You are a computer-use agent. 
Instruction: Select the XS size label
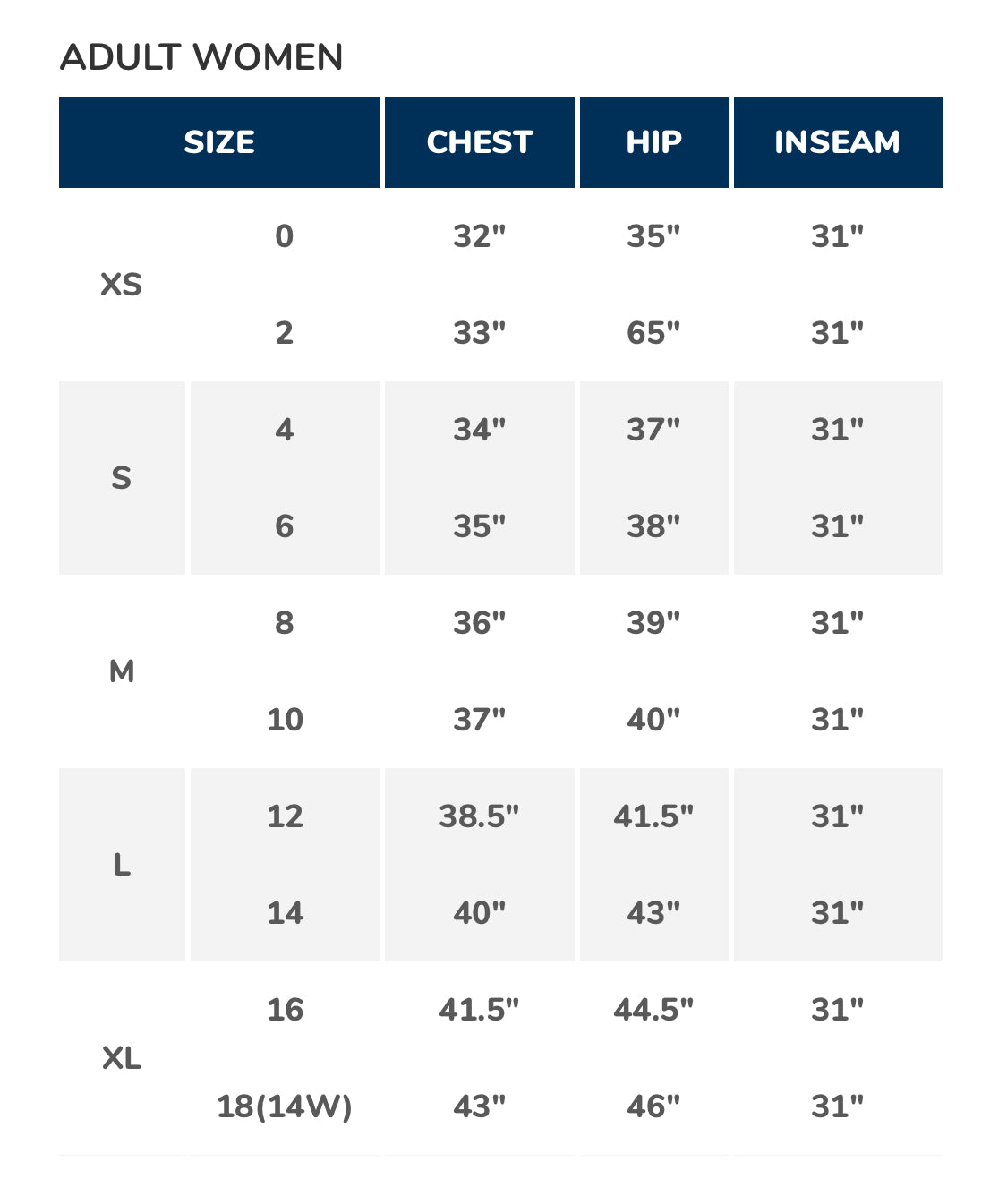point(122,285)
